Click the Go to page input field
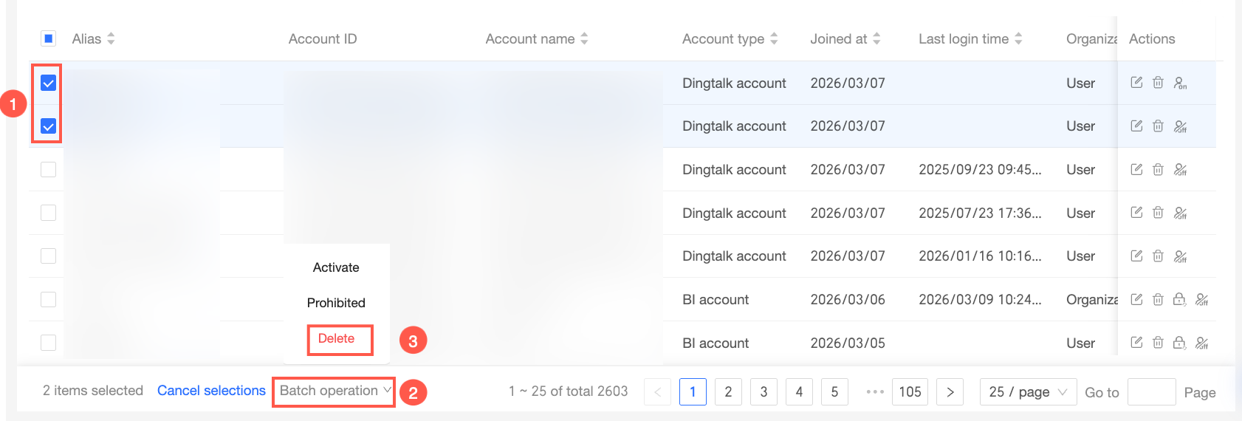This screenshot has width=1242, height=421. click(1151, 391)
